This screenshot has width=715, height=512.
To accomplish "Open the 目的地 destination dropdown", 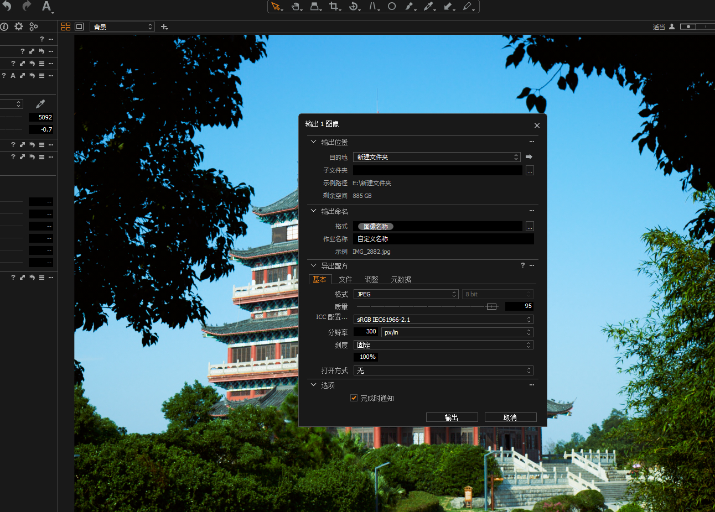I will (x=437, y=157).
